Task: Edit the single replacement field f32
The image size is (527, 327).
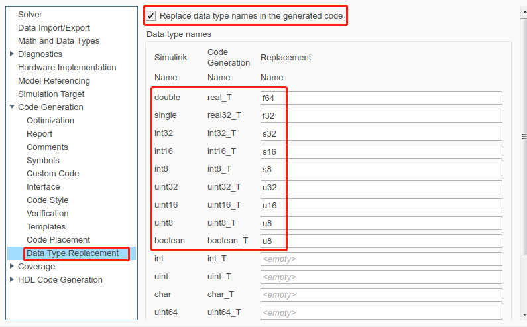Action: [x=381, y=115]
